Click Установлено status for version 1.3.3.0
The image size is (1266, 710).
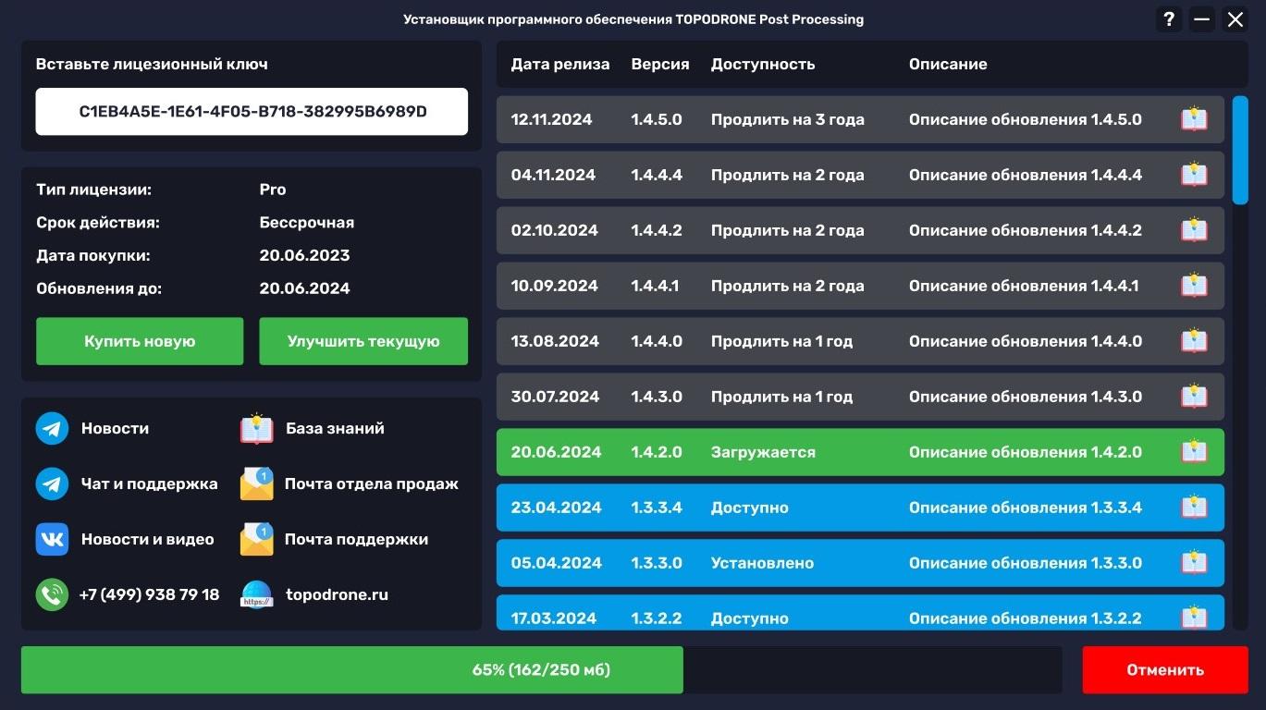(762, 563)
